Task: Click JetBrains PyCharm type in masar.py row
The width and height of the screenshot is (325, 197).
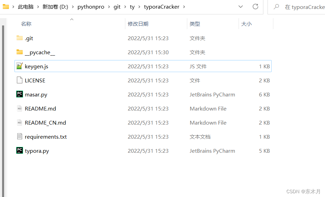Action: pos(212,94)
